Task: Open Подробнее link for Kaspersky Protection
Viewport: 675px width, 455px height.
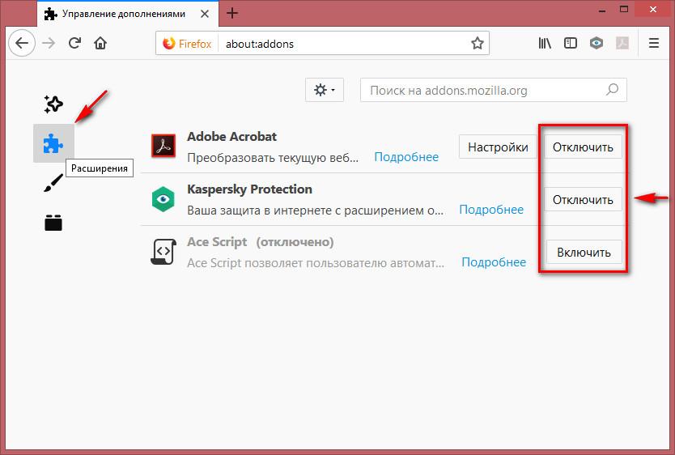Action: [x=491, y=210]
